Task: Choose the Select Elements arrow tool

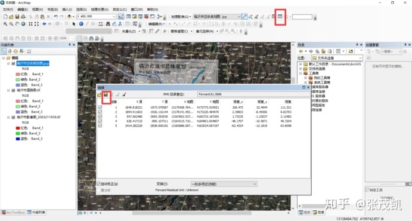Action: click(74, 24)
